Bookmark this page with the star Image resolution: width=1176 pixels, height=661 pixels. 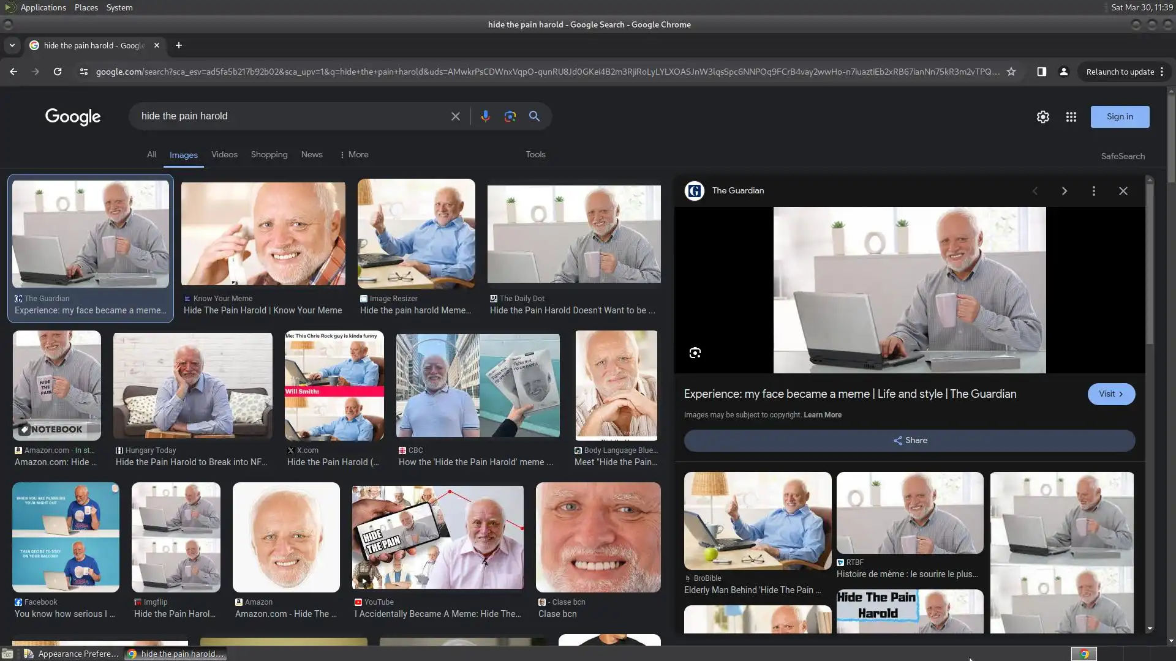pyautogui.click(x=1011, y=72)
